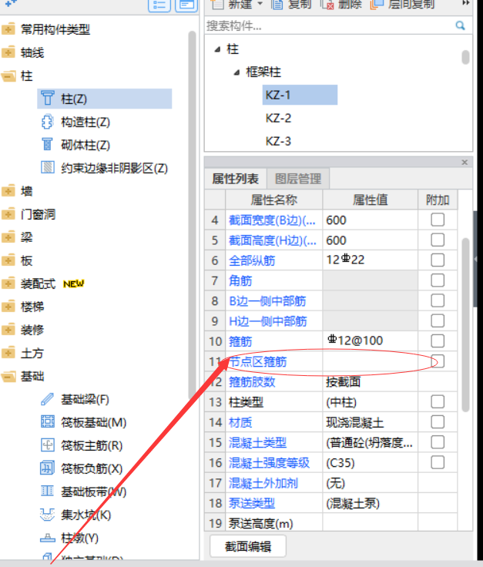Expand the 梁 folder
Image resolution: width=483 pixels, height=567 pixels.
(x=8, y=237)
